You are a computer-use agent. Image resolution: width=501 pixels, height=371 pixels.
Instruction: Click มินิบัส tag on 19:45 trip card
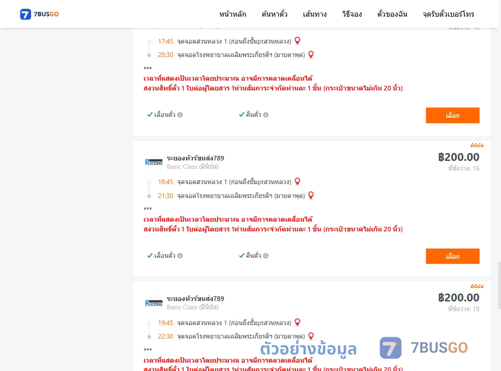click(x=477, y=286)
